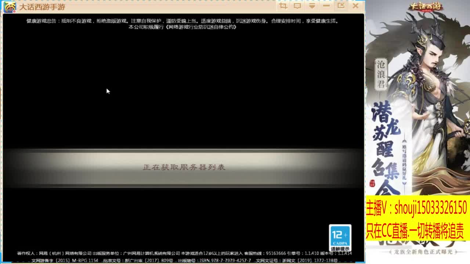Open the CADPA 12+ age rating notice

340,238
